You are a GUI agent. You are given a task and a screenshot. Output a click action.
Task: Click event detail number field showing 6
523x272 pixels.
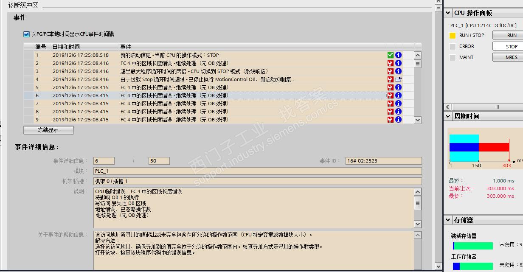click(x=104, y=161)
